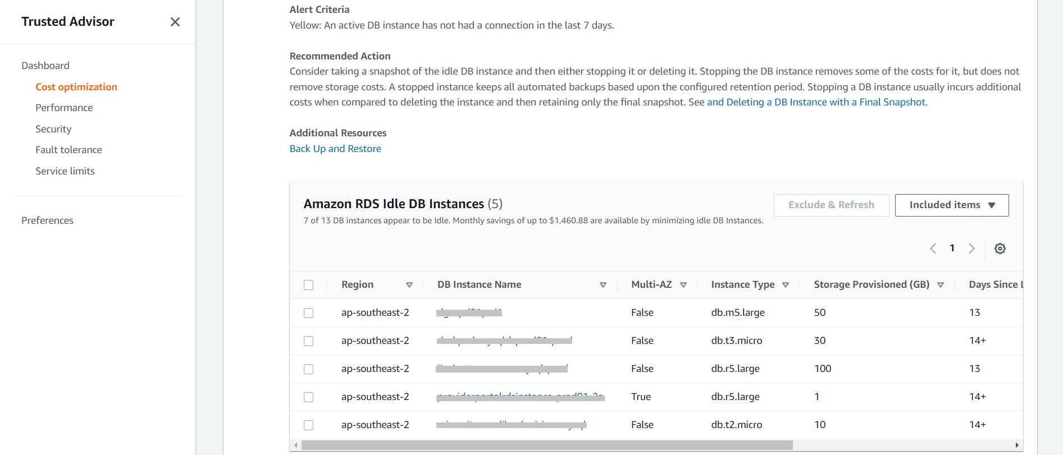1063x455 pixels.
Task: Open the Included items dropdown
Action: [951, 205]
